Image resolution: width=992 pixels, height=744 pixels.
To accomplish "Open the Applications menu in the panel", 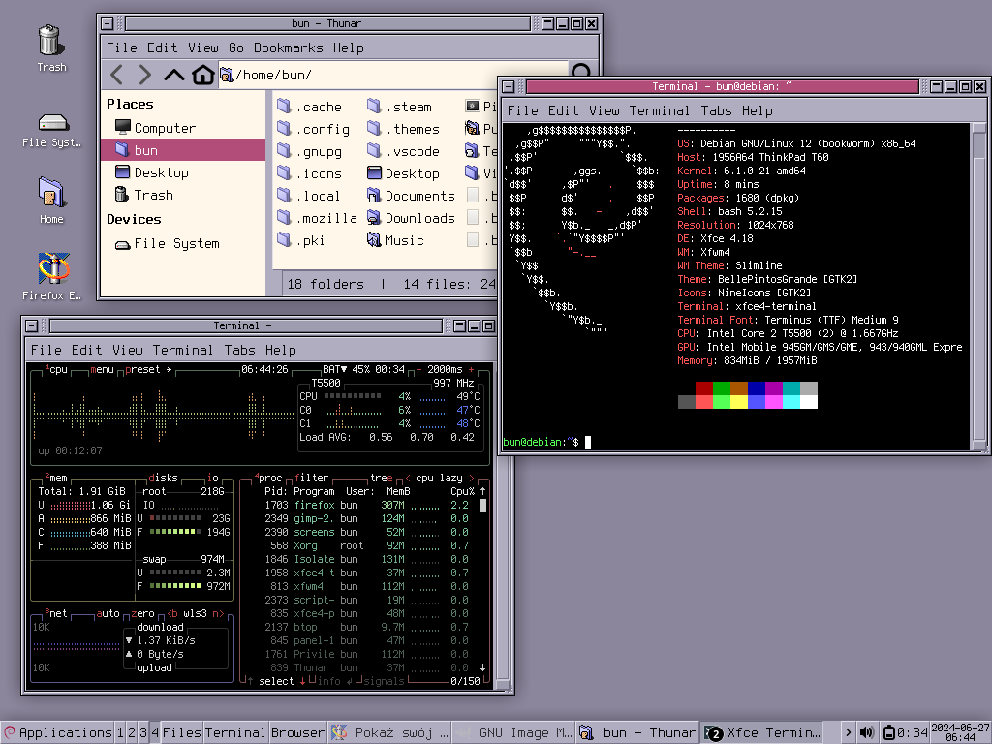I will [x=57, y=732].
